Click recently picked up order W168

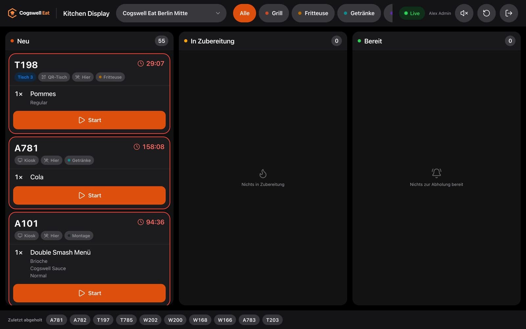click(200, 320)
